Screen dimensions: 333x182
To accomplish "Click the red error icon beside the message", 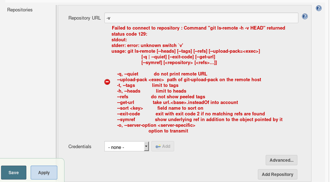I will [x=107, y=82].
